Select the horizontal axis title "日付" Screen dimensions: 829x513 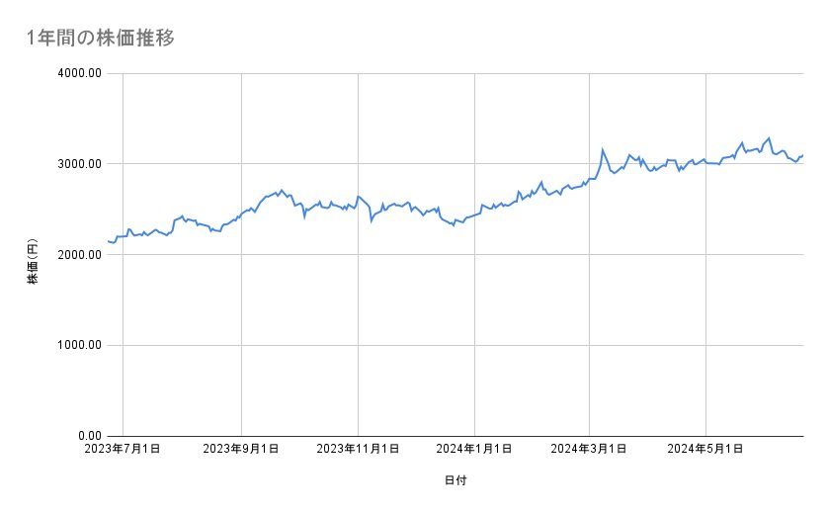(x=456, y=480)
